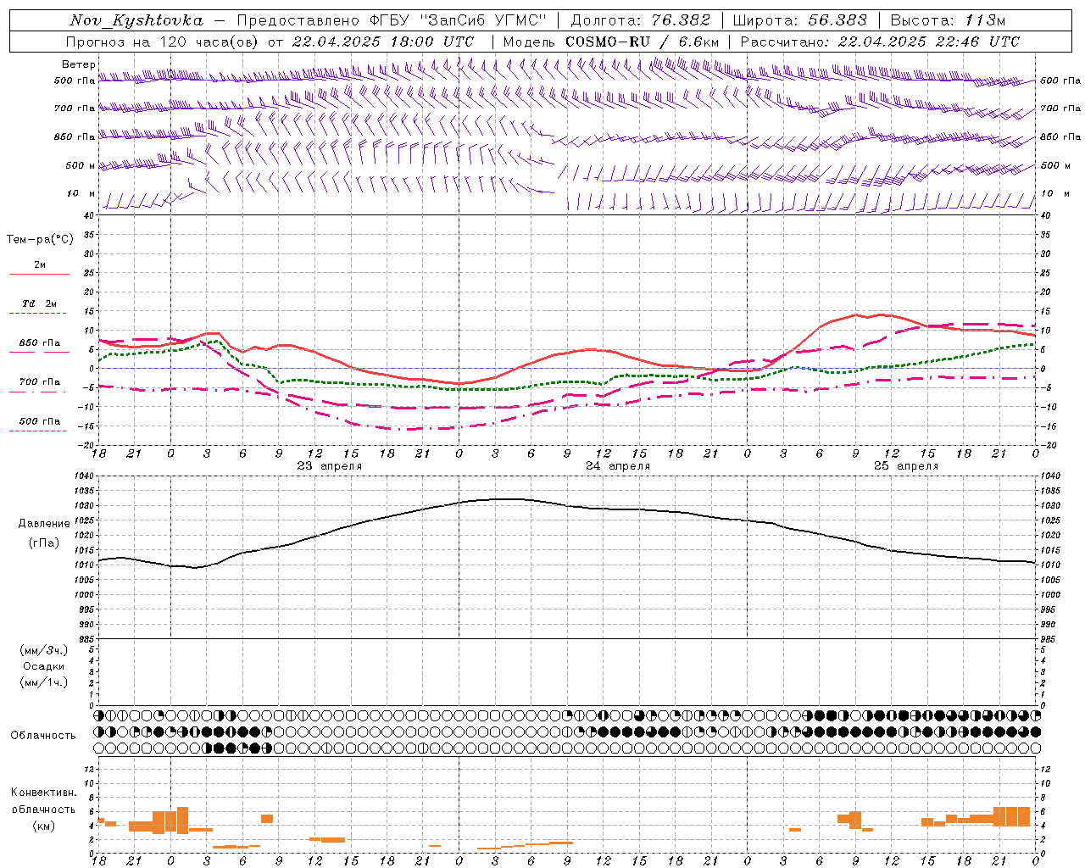Click "700 гПа" entry in temperature legend

(x=40, y=382)
